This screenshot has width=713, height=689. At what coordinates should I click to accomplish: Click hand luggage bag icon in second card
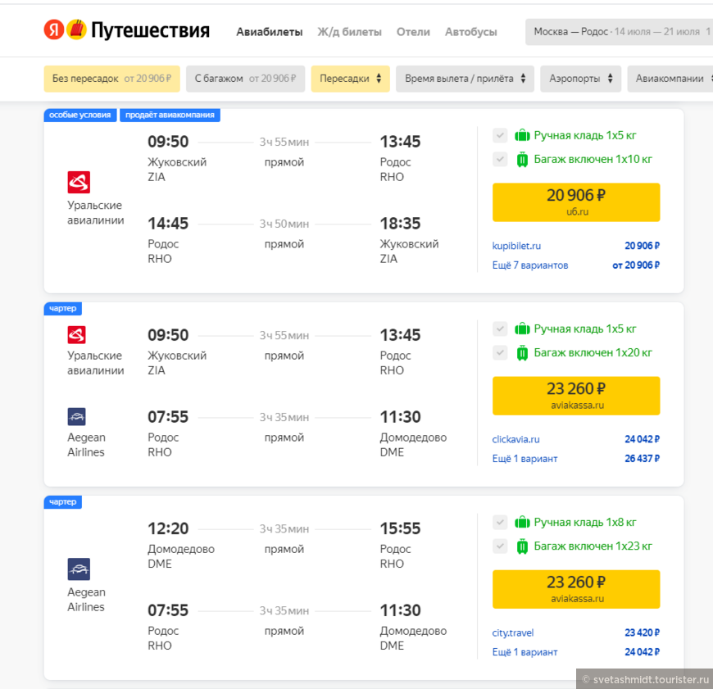pos(522,329)
